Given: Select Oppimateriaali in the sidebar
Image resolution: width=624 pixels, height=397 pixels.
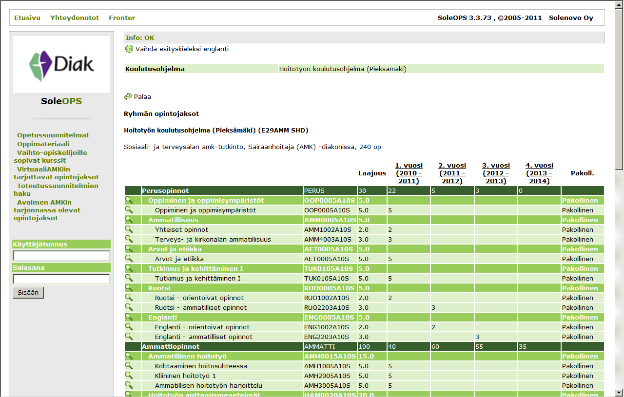Looking at the screenshot, I should (x=43, y=144).
